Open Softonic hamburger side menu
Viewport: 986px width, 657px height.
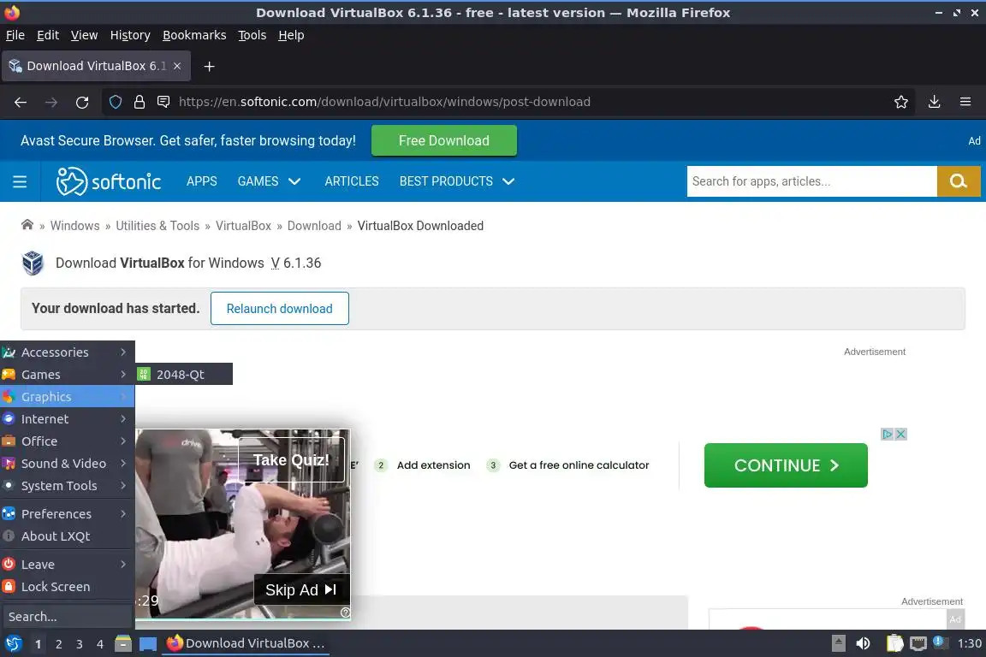coord(21,181)
